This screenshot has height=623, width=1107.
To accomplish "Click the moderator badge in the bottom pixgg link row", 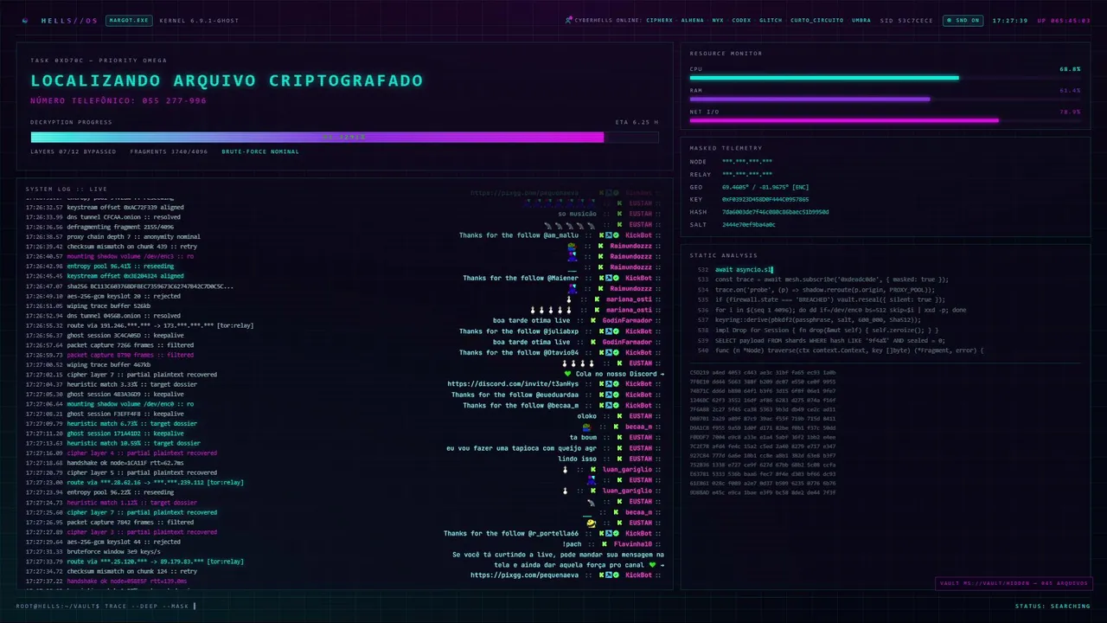I will point(609,575).
